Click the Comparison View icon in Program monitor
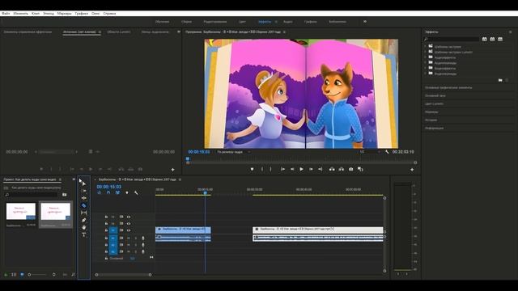Screen dimensions: 518x291 [x=360, y=169]
